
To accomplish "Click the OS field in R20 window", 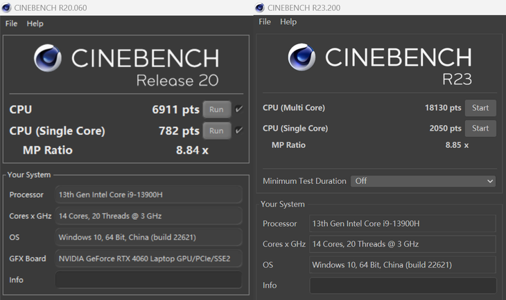I will click(148, 237).
